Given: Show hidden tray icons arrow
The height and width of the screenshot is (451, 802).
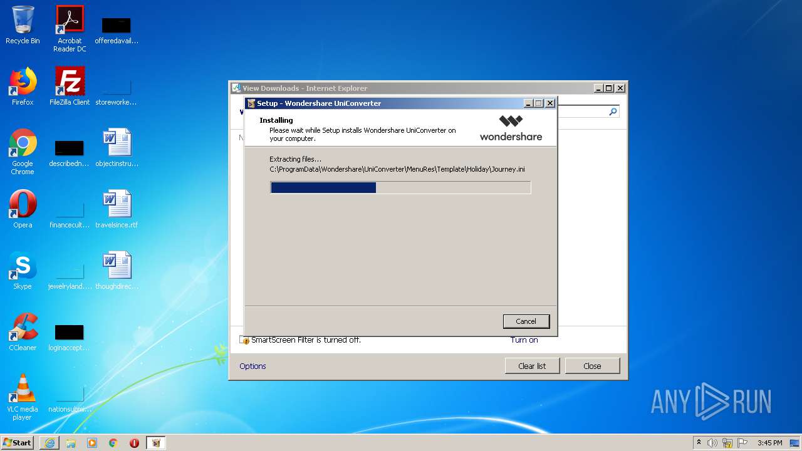Looking at the screenshot, I should click(x=699, y=443).
